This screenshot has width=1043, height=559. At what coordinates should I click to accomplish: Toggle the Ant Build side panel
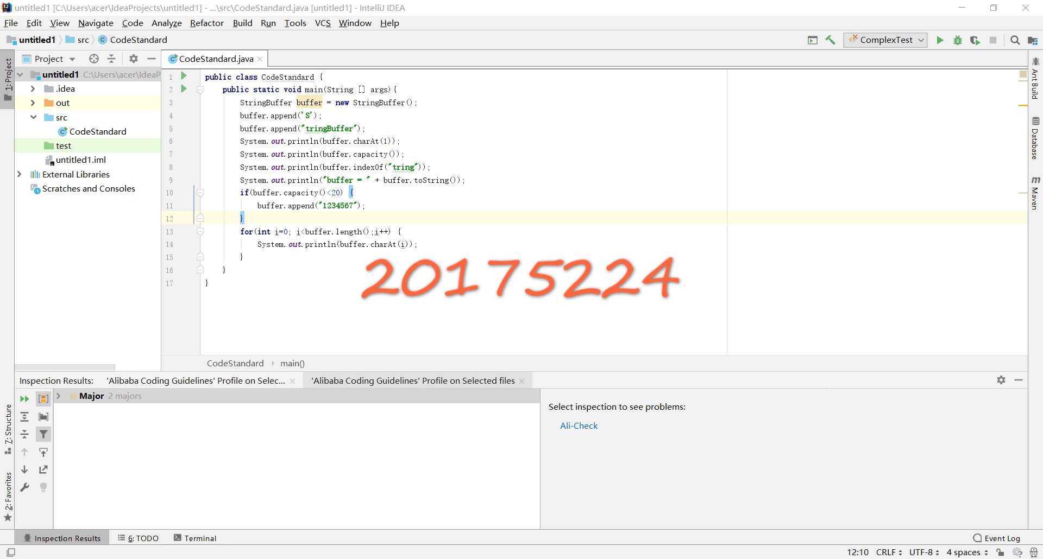1035,78
